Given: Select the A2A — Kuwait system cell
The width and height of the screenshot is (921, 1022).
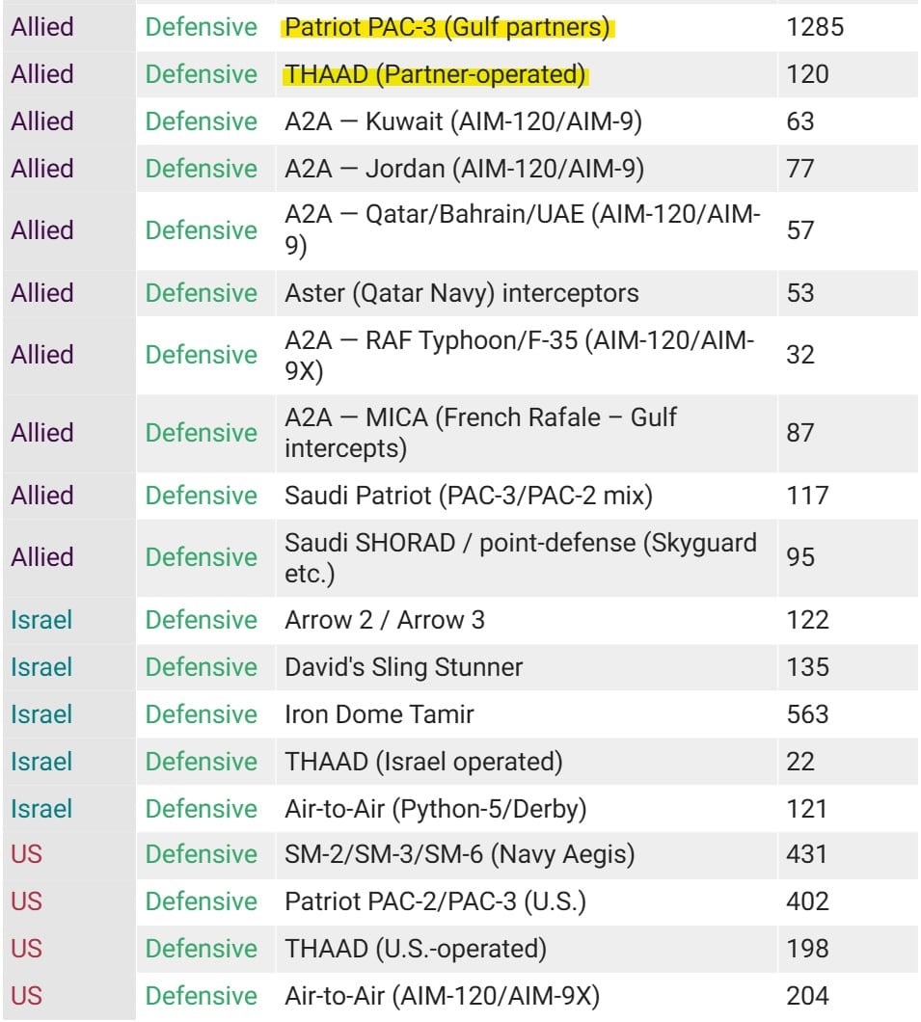Looking at the screenshot, I should tap(464, 122).
